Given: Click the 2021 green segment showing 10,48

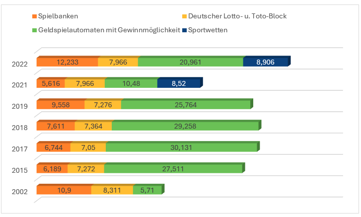Looking at the screenshot, I should pyautogui.click(x=131, y=83).
